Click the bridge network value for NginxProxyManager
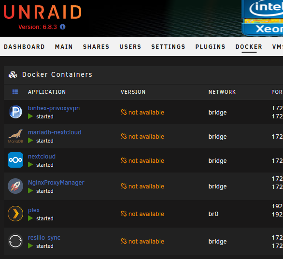 (x=217, y=187)
